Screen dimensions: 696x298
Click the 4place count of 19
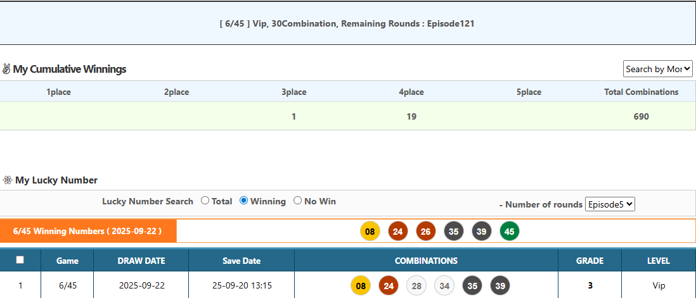(x=411, y=116)
